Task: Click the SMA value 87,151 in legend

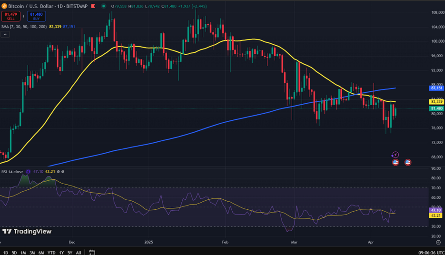Action: (x=69, y=27)
